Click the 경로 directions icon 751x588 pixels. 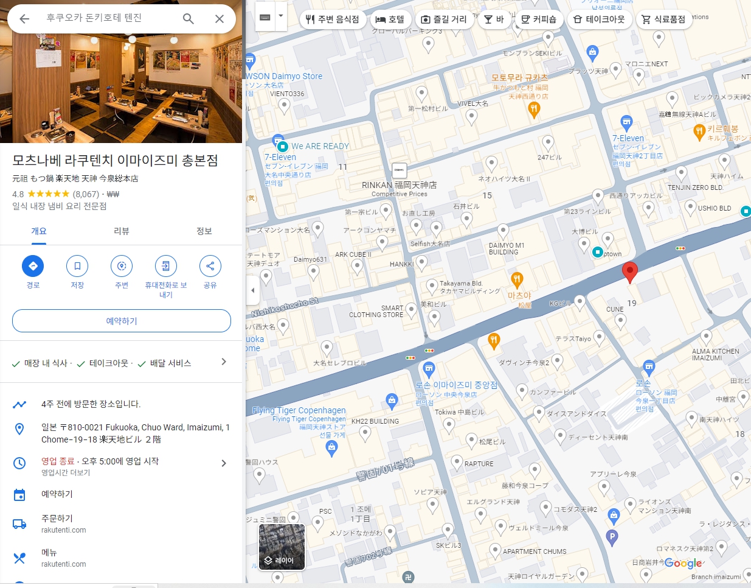coord(33,266)
